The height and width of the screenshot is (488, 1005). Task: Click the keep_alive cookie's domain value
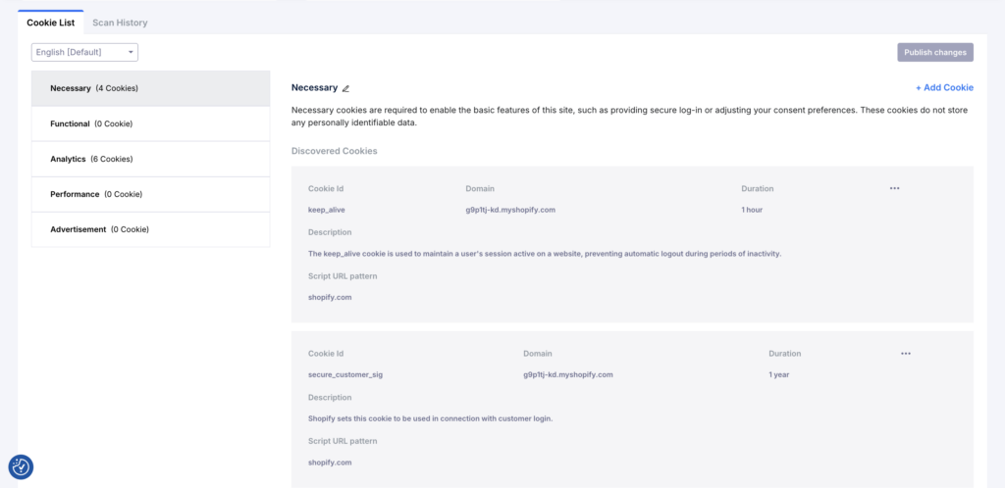pyautogui.click(x=510, y=210)
